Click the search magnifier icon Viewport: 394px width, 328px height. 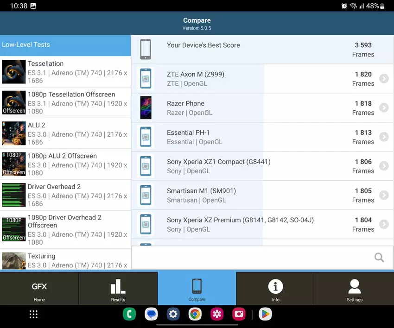click(x=379, y=258)
